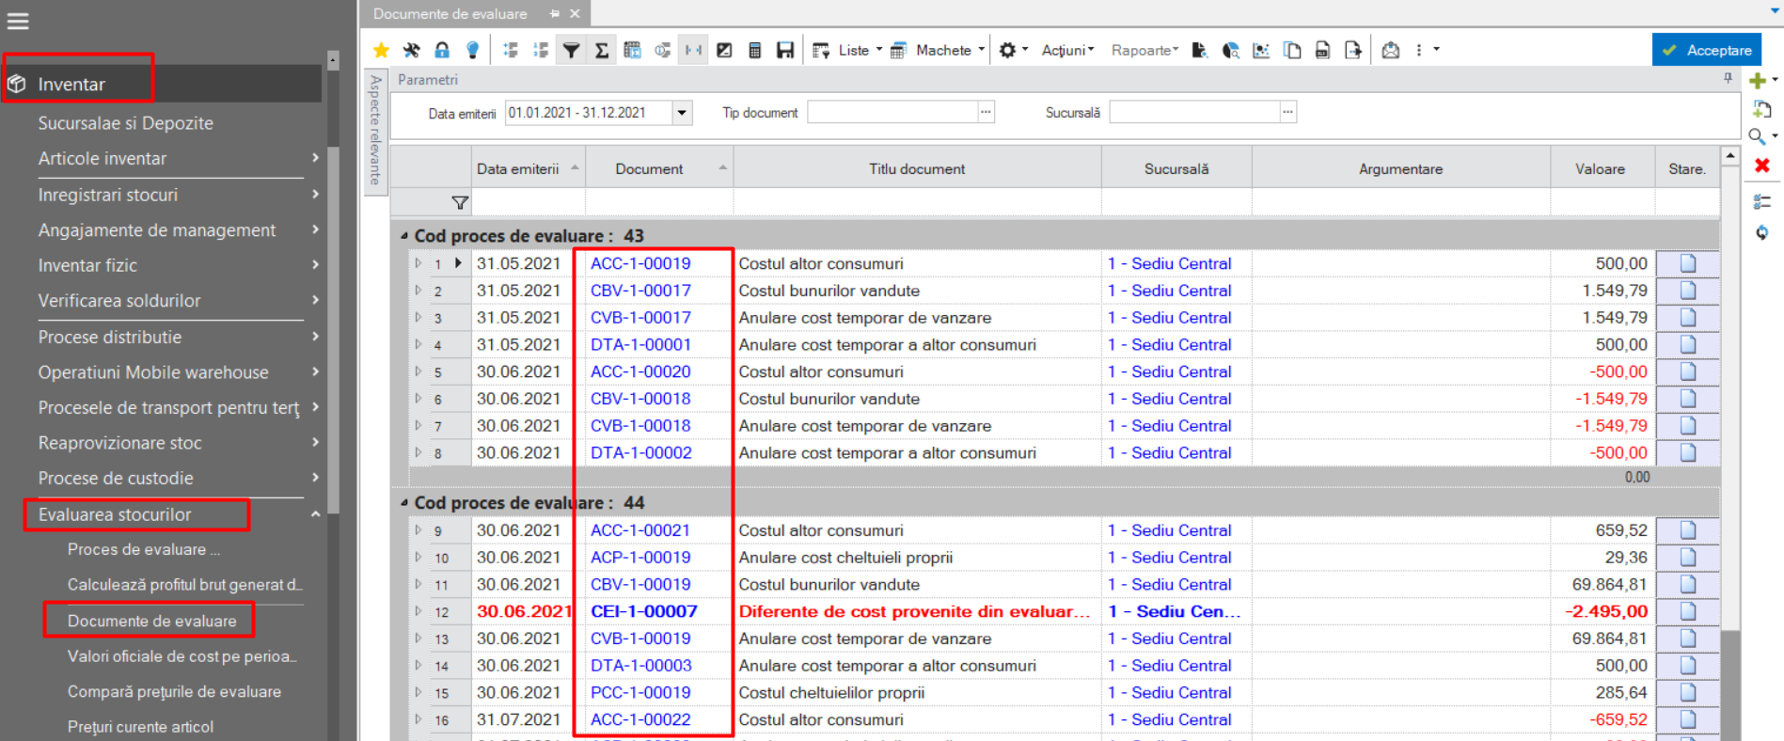Open the Data emiterii date range dropdown

point(682,113)
